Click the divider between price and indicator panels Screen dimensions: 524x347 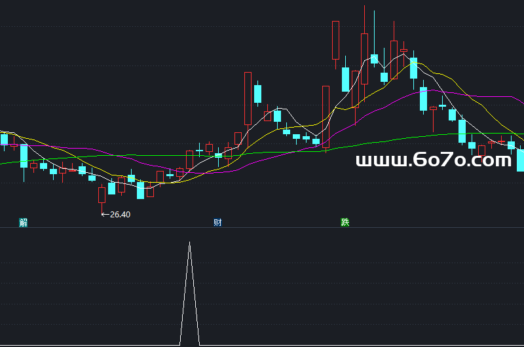pyautogui.click(x=262, y=228)
